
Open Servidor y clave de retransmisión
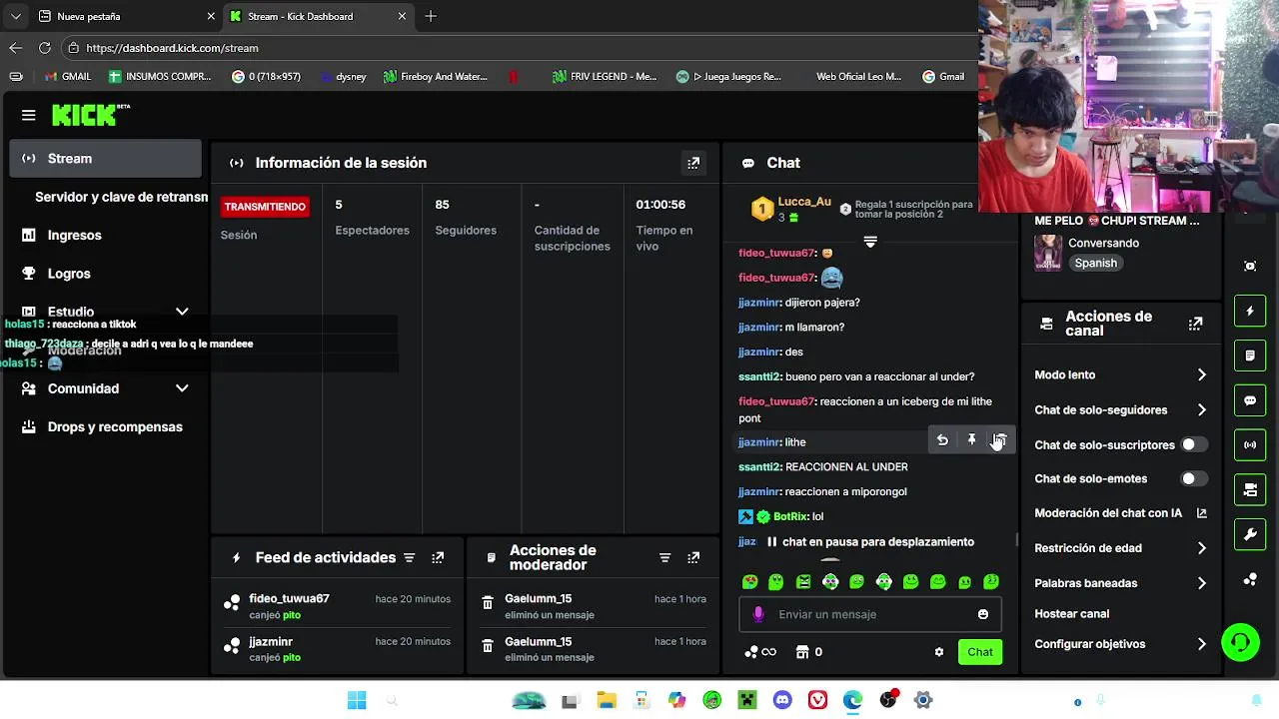tap(121, 197)
